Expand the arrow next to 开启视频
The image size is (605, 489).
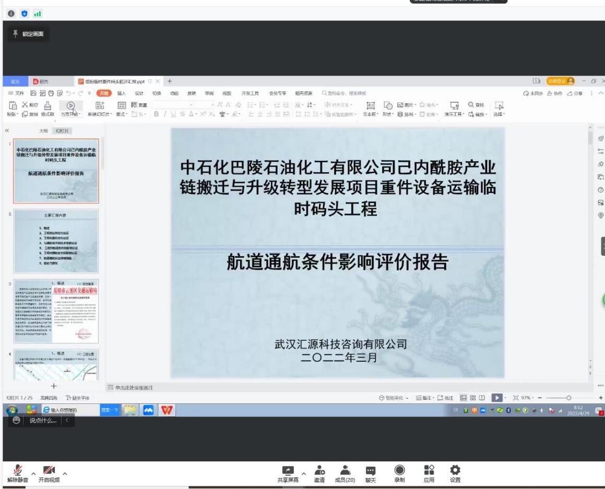[x=65, y=469]
